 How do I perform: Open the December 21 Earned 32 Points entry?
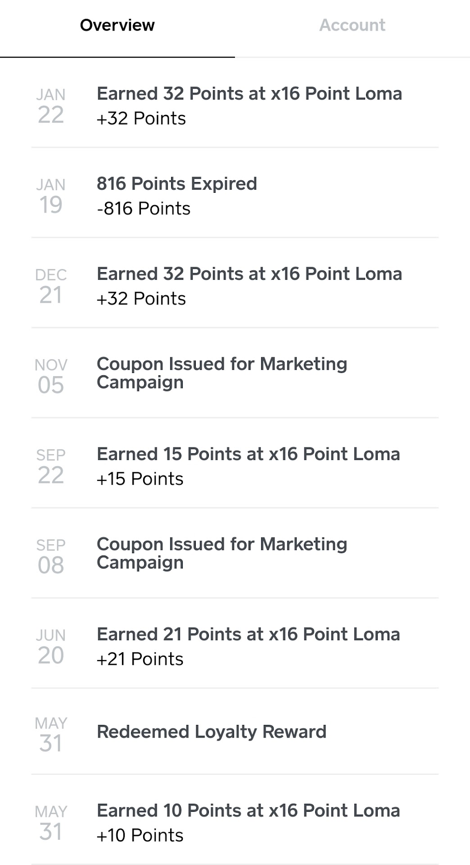tap(249, 274)
